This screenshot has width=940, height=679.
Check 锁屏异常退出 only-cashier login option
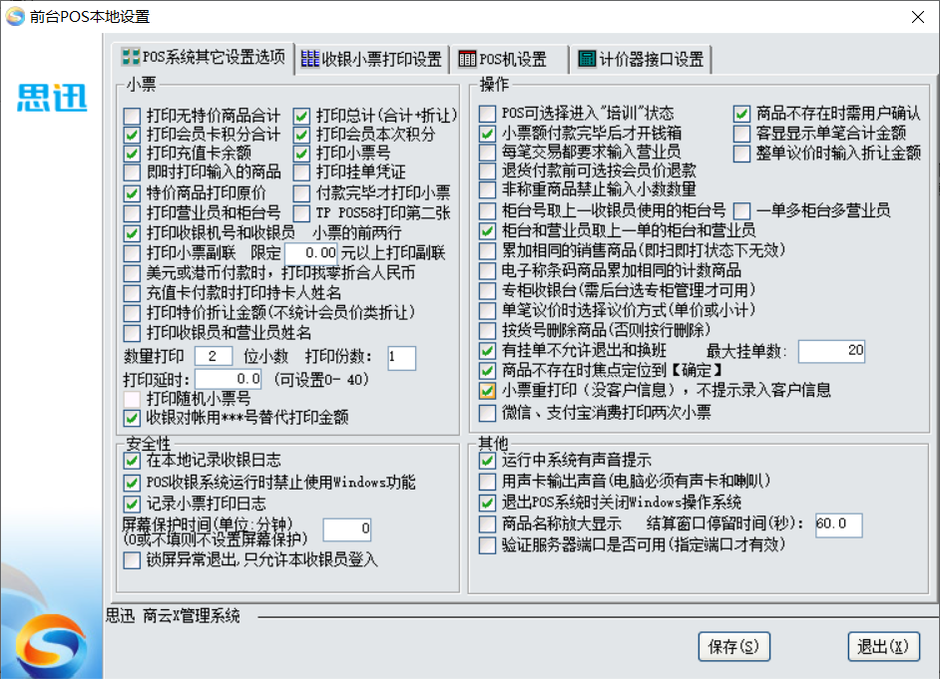(x=132, y=561)
